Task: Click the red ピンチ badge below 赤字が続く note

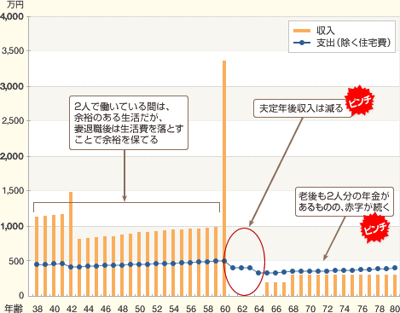Action: (x=374, y=228)
